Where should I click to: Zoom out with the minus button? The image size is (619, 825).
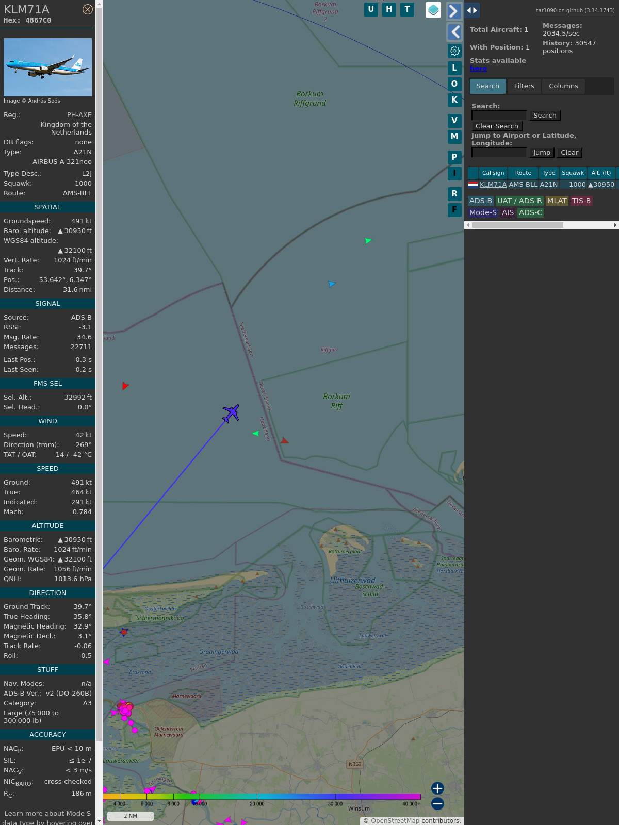coord(437,803)
